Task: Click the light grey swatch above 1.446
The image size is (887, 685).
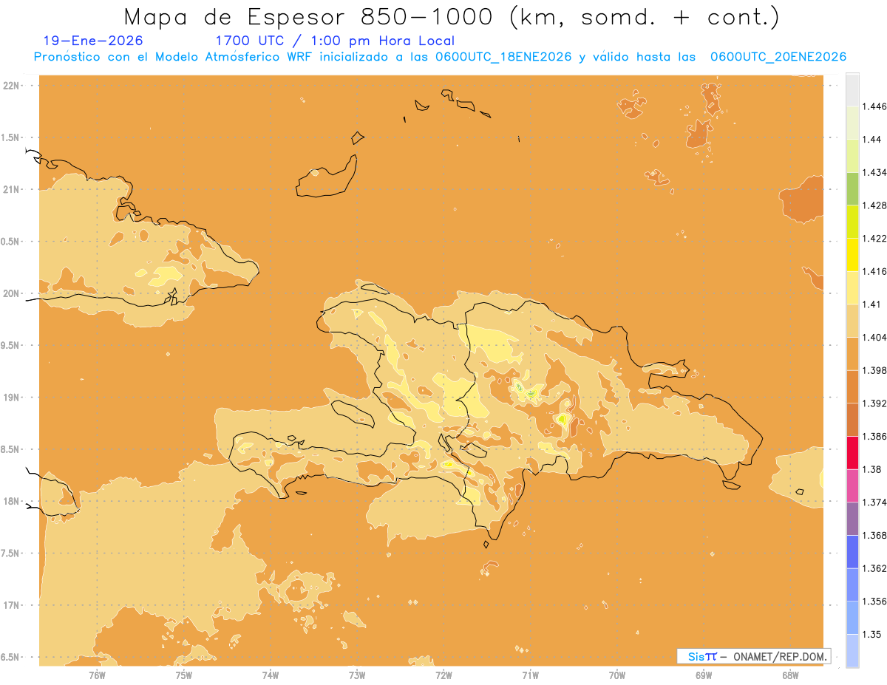Action: pos(852,89)
